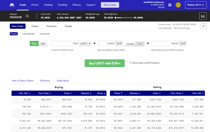Open the Trade menu
The width and height of the screenshot is (210, 132).
pos(23,5)
